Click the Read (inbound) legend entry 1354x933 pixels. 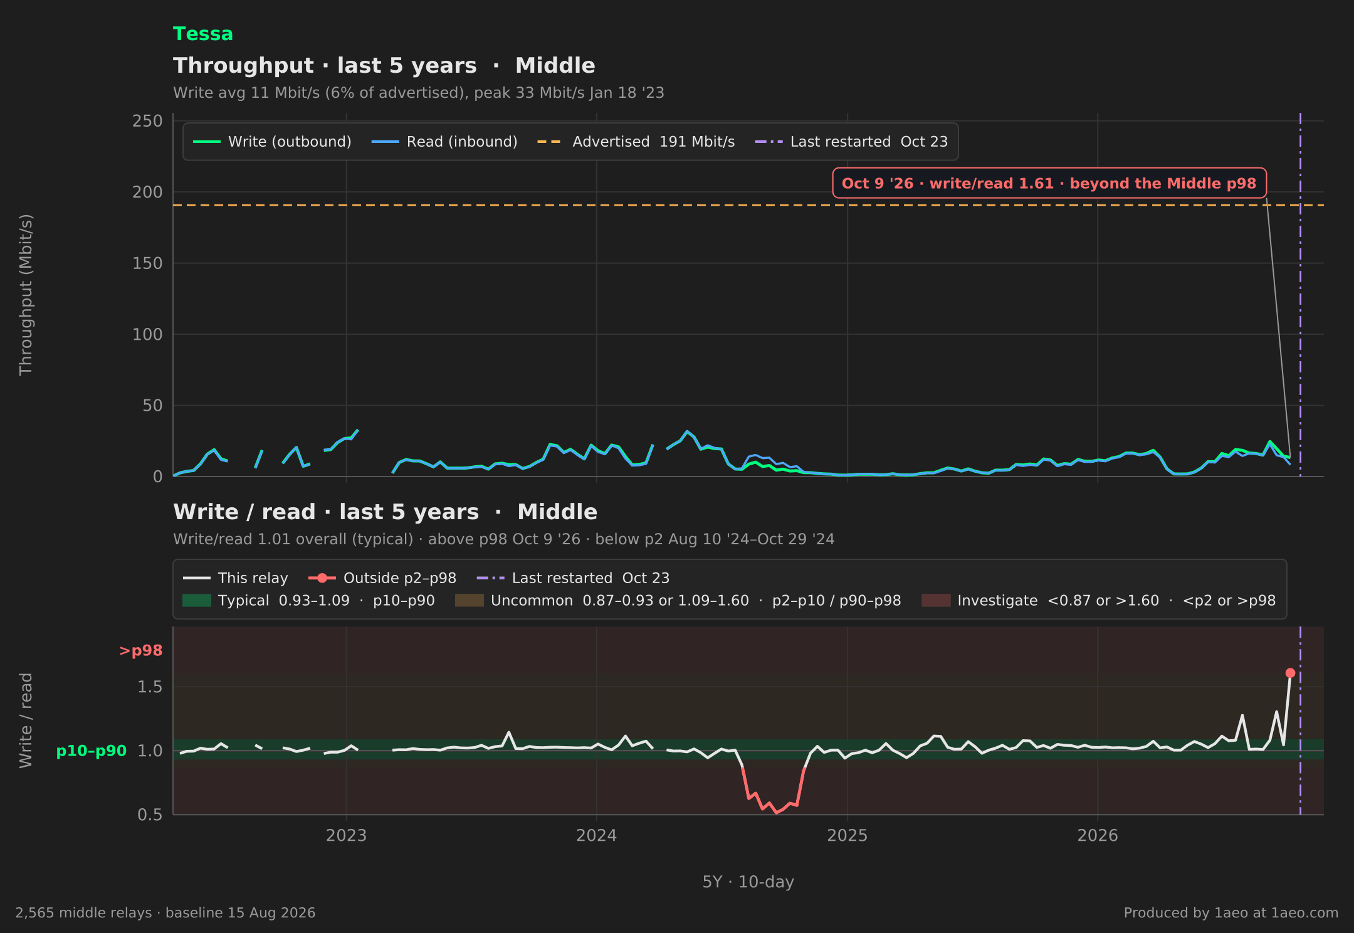coord(444,142)
